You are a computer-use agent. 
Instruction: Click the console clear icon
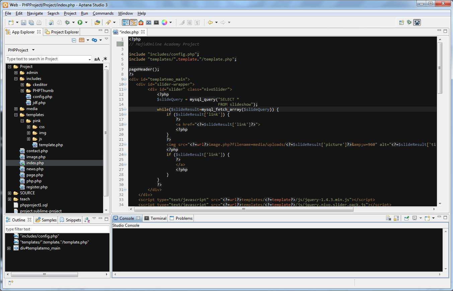[388, 218]
